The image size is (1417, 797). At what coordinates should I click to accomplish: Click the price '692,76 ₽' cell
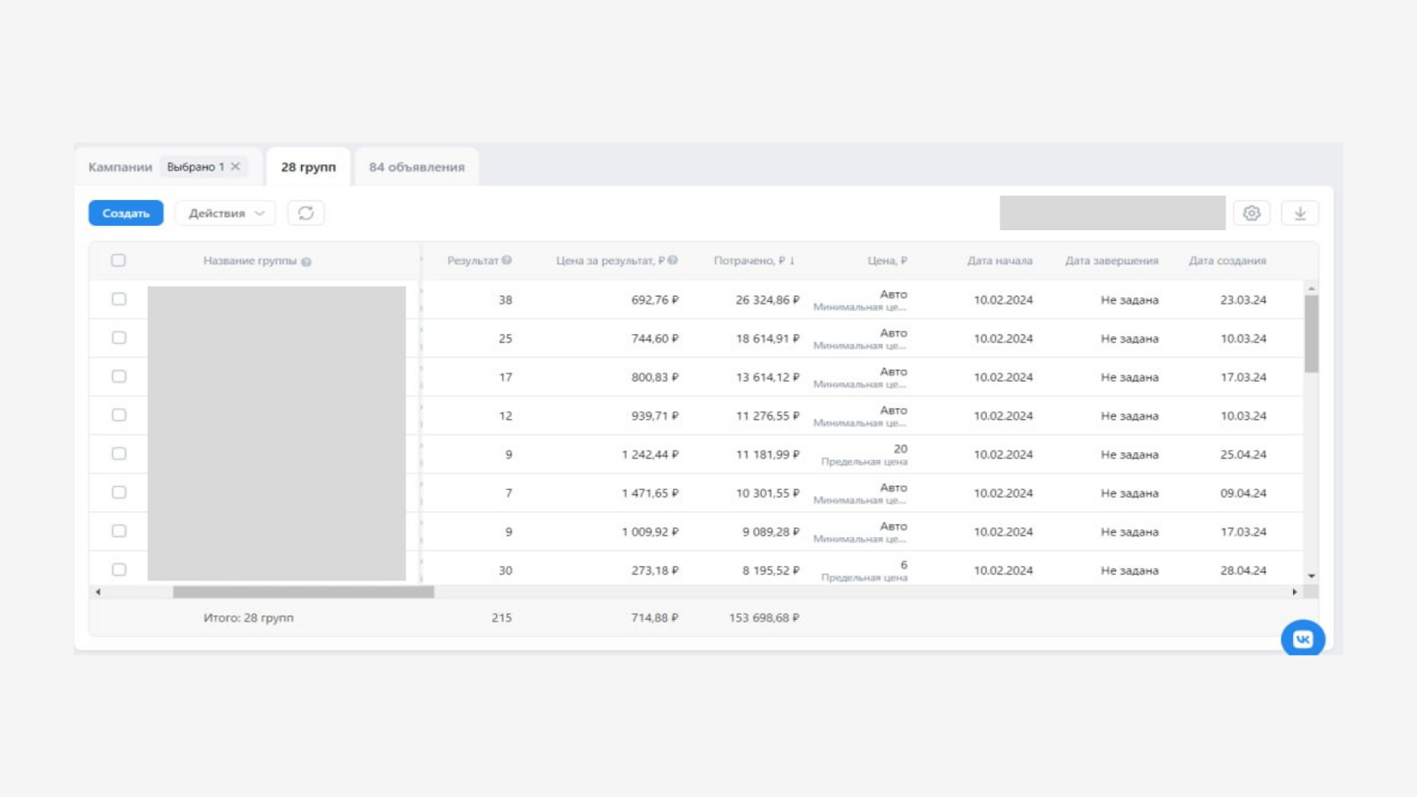pyautogui.click(x=655, y=300)
